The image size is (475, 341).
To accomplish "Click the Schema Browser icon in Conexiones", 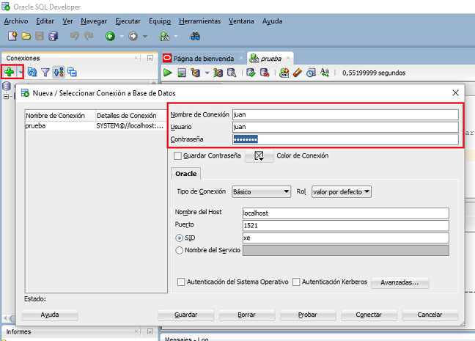I will click(x=59, y=72).
